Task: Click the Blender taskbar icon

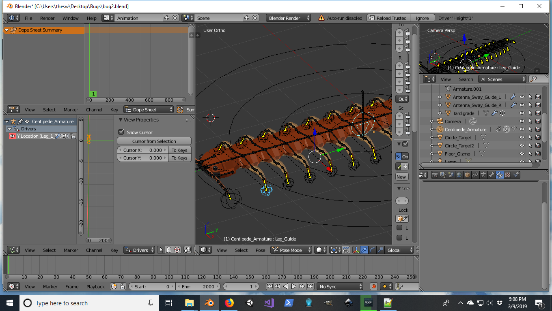Action: click(209, 302)
